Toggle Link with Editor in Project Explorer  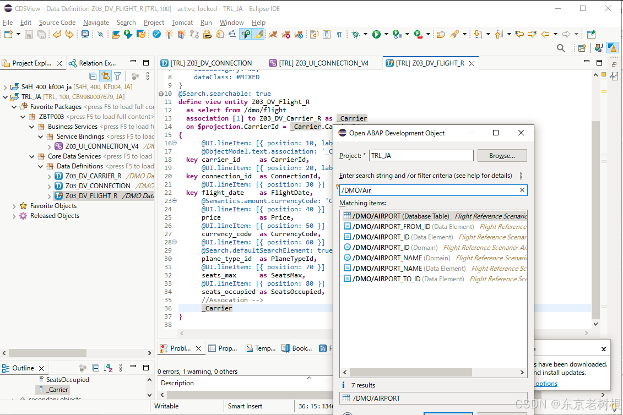105,76
